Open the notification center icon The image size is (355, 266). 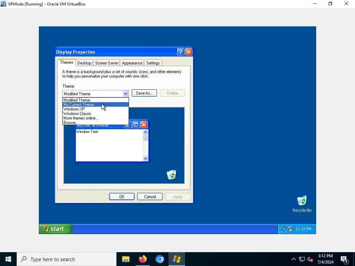(x=344, y=259)
